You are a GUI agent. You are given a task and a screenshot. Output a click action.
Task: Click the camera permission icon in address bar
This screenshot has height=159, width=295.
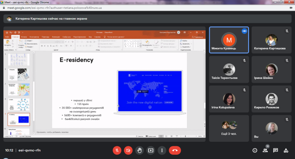tap(291, 8)
